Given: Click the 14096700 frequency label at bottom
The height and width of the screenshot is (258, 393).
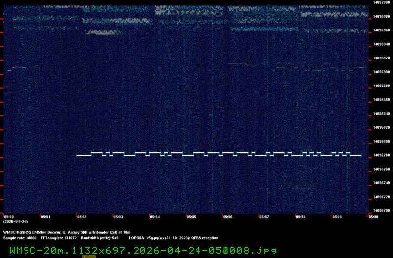Looking at the screenshot, I should (x=381, y=211).
